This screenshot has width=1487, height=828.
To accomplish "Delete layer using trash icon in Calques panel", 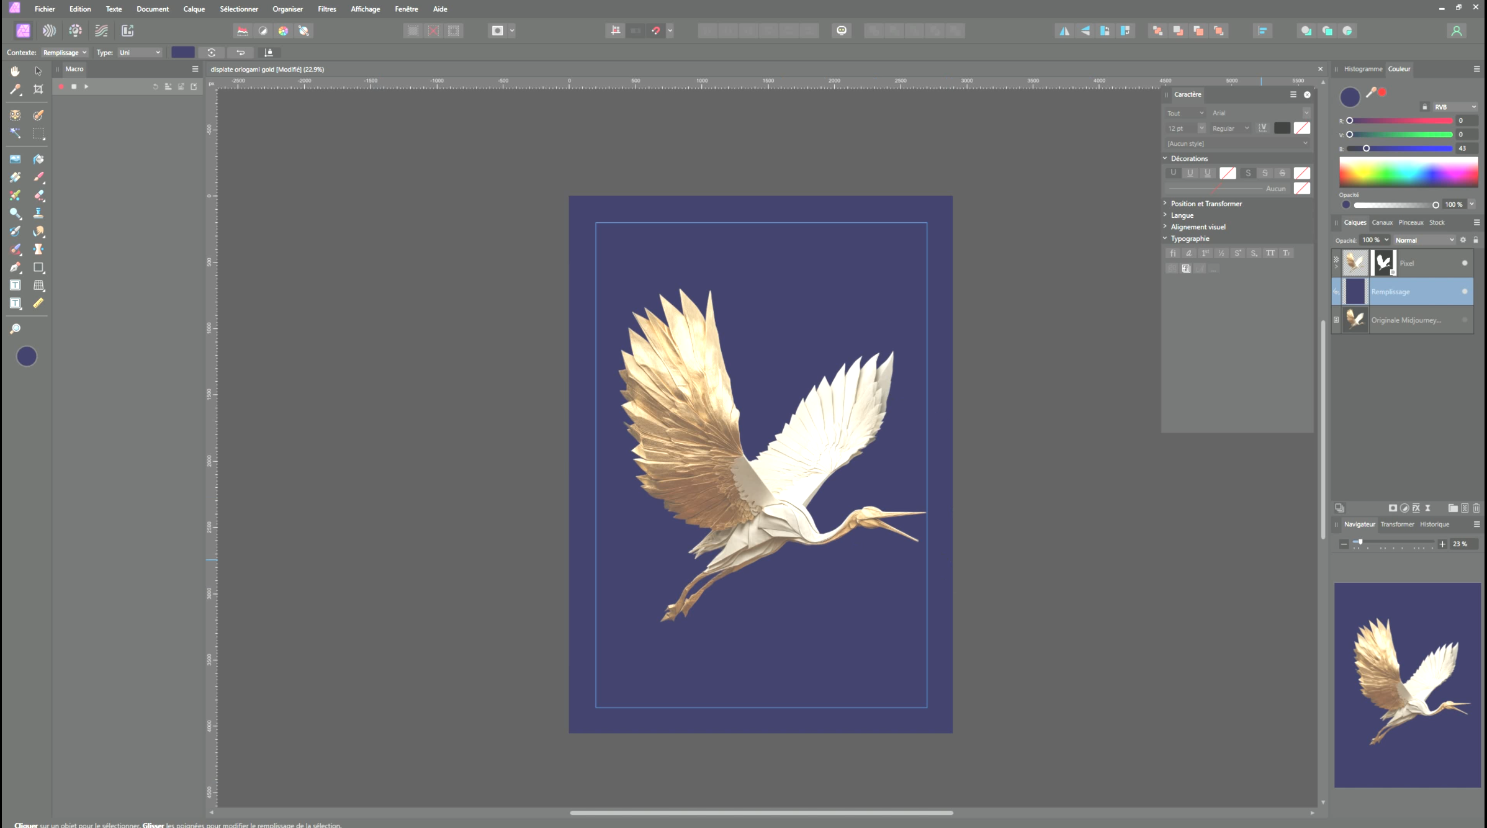I will point(1476,508).
